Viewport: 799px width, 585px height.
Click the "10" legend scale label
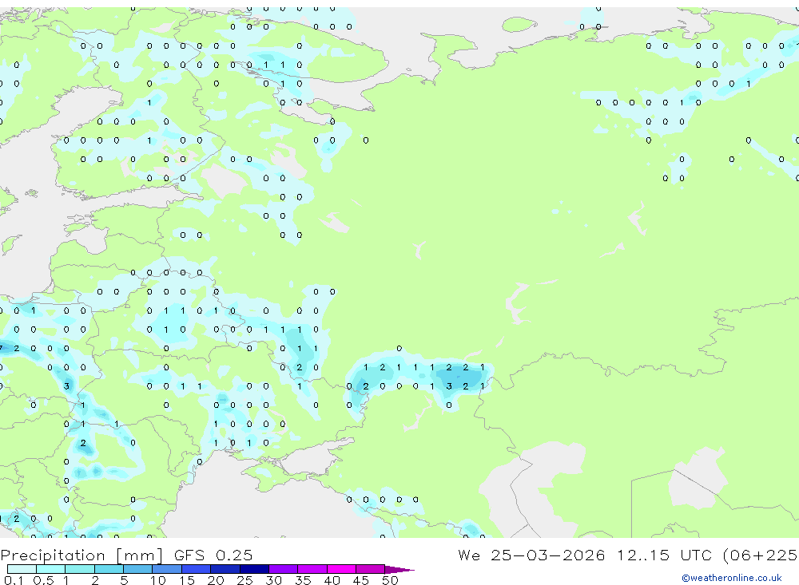(158, 580)
